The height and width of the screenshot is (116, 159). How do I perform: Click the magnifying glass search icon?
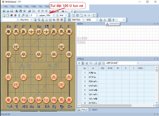click(x=23, y=15)
